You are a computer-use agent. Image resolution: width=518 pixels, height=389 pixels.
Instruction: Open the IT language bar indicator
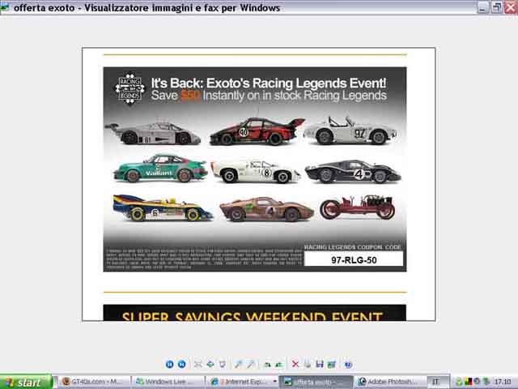[x=436, y=382]
